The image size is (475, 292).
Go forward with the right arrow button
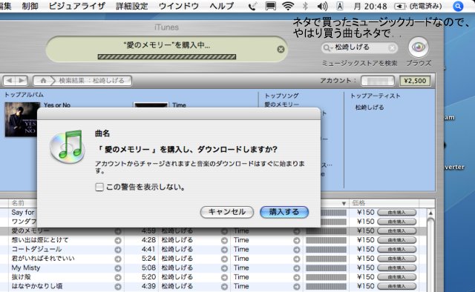[x=22, y=81]
